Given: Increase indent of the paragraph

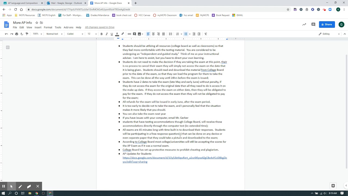Looking at the screenshot, I should coord(199,34).
